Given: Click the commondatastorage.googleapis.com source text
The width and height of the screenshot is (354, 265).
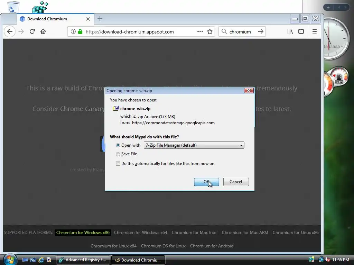Looking at the screenshot, I should click(173, 123).
